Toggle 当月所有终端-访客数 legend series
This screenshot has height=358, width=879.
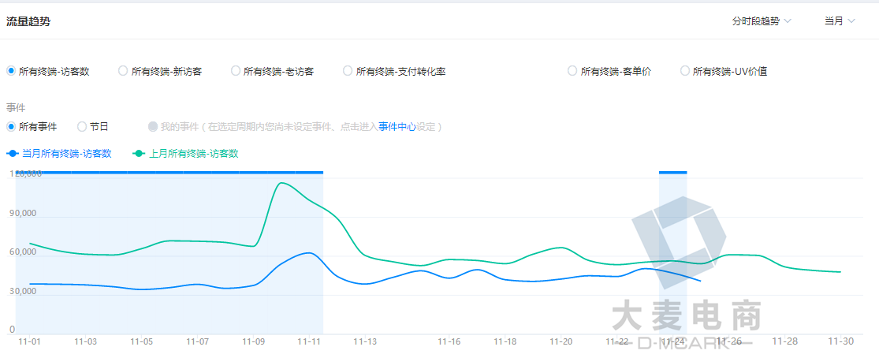tap(66, 154)
